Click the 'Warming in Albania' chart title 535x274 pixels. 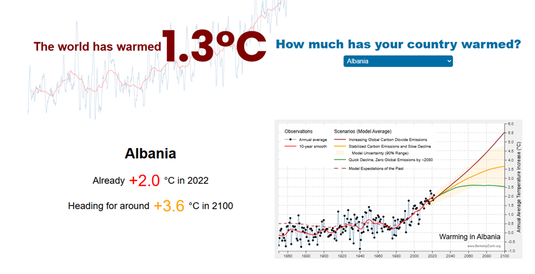click(x=469, y=237)
